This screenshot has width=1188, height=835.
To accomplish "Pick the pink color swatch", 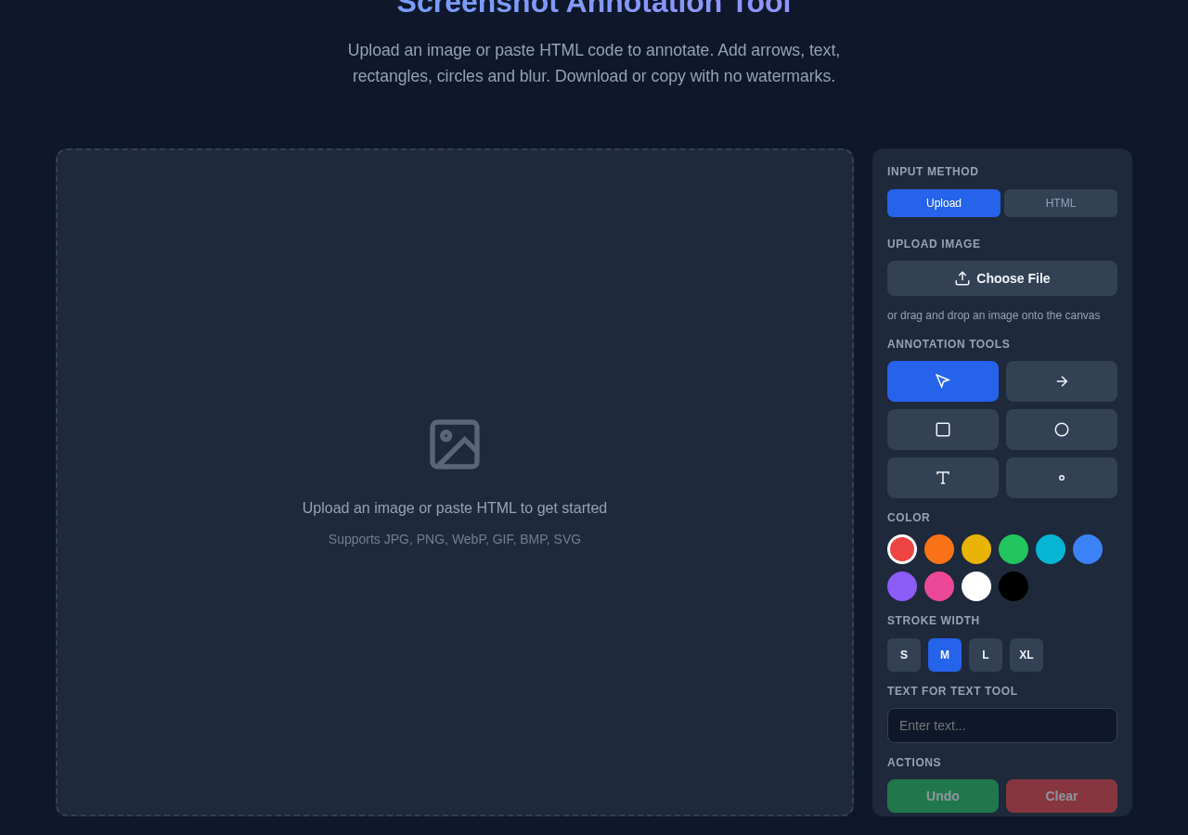I will (x=939, y=586).
